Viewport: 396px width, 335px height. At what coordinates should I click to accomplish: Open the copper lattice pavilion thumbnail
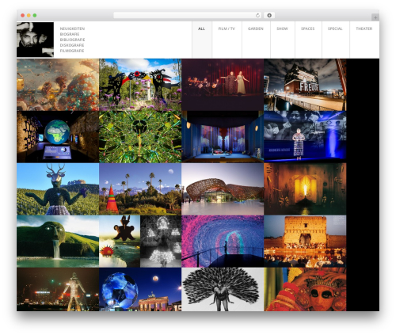(223, 189)
